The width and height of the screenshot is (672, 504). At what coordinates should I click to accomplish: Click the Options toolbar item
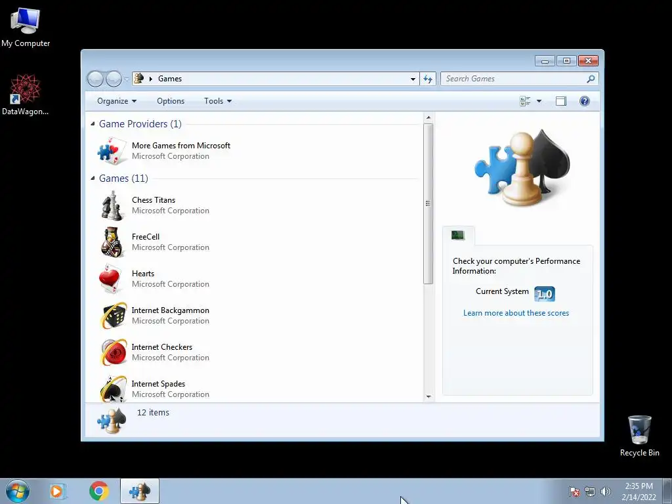(x=171, y=101)
